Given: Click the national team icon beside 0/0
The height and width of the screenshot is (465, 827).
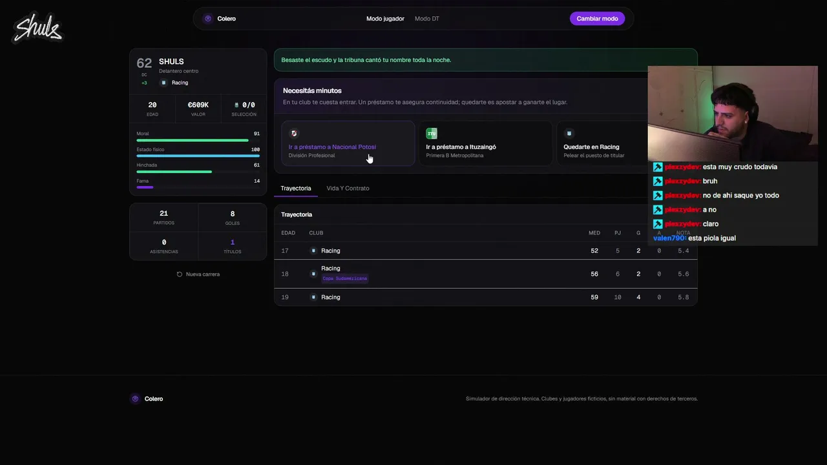Looking at the screenshot, I should point(236,105).
